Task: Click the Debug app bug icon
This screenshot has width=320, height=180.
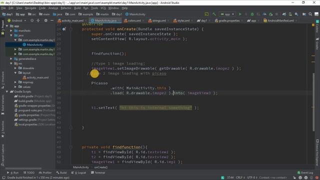Action: (x=252, y=14)
